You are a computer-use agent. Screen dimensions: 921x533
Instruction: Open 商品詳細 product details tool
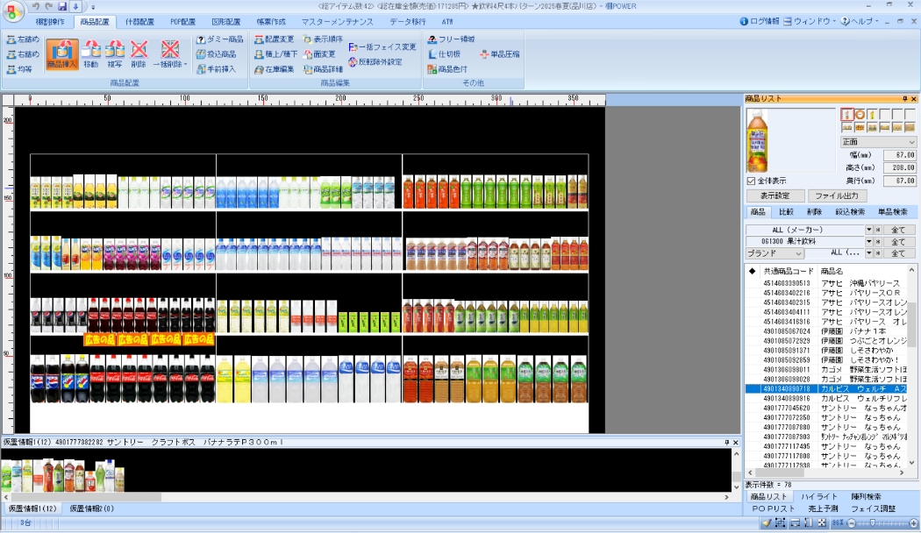(x=324, y=69)
